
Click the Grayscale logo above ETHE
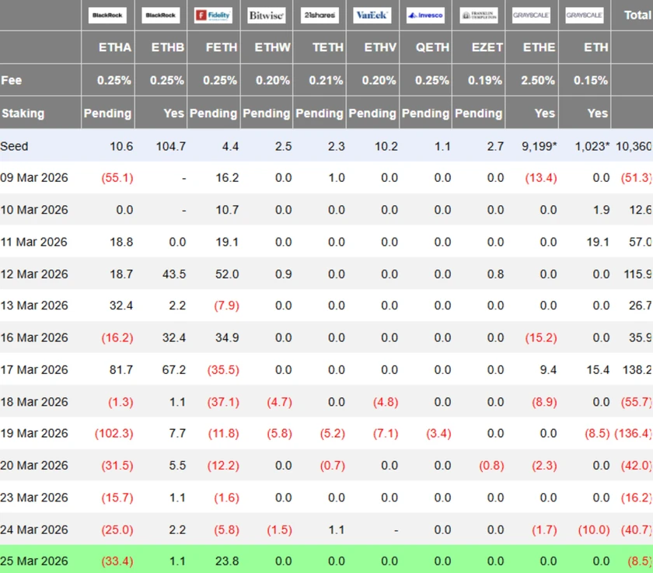(x=531, y=16)
